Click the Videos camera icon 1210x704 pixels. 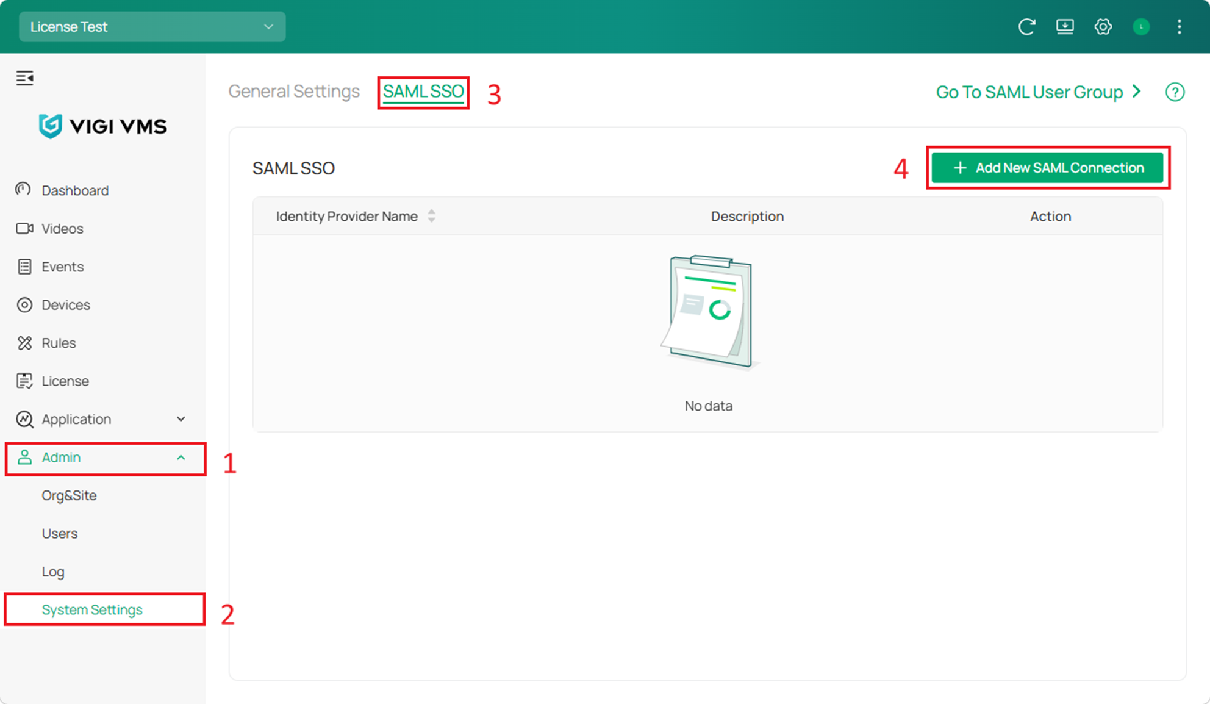[24, 228]
